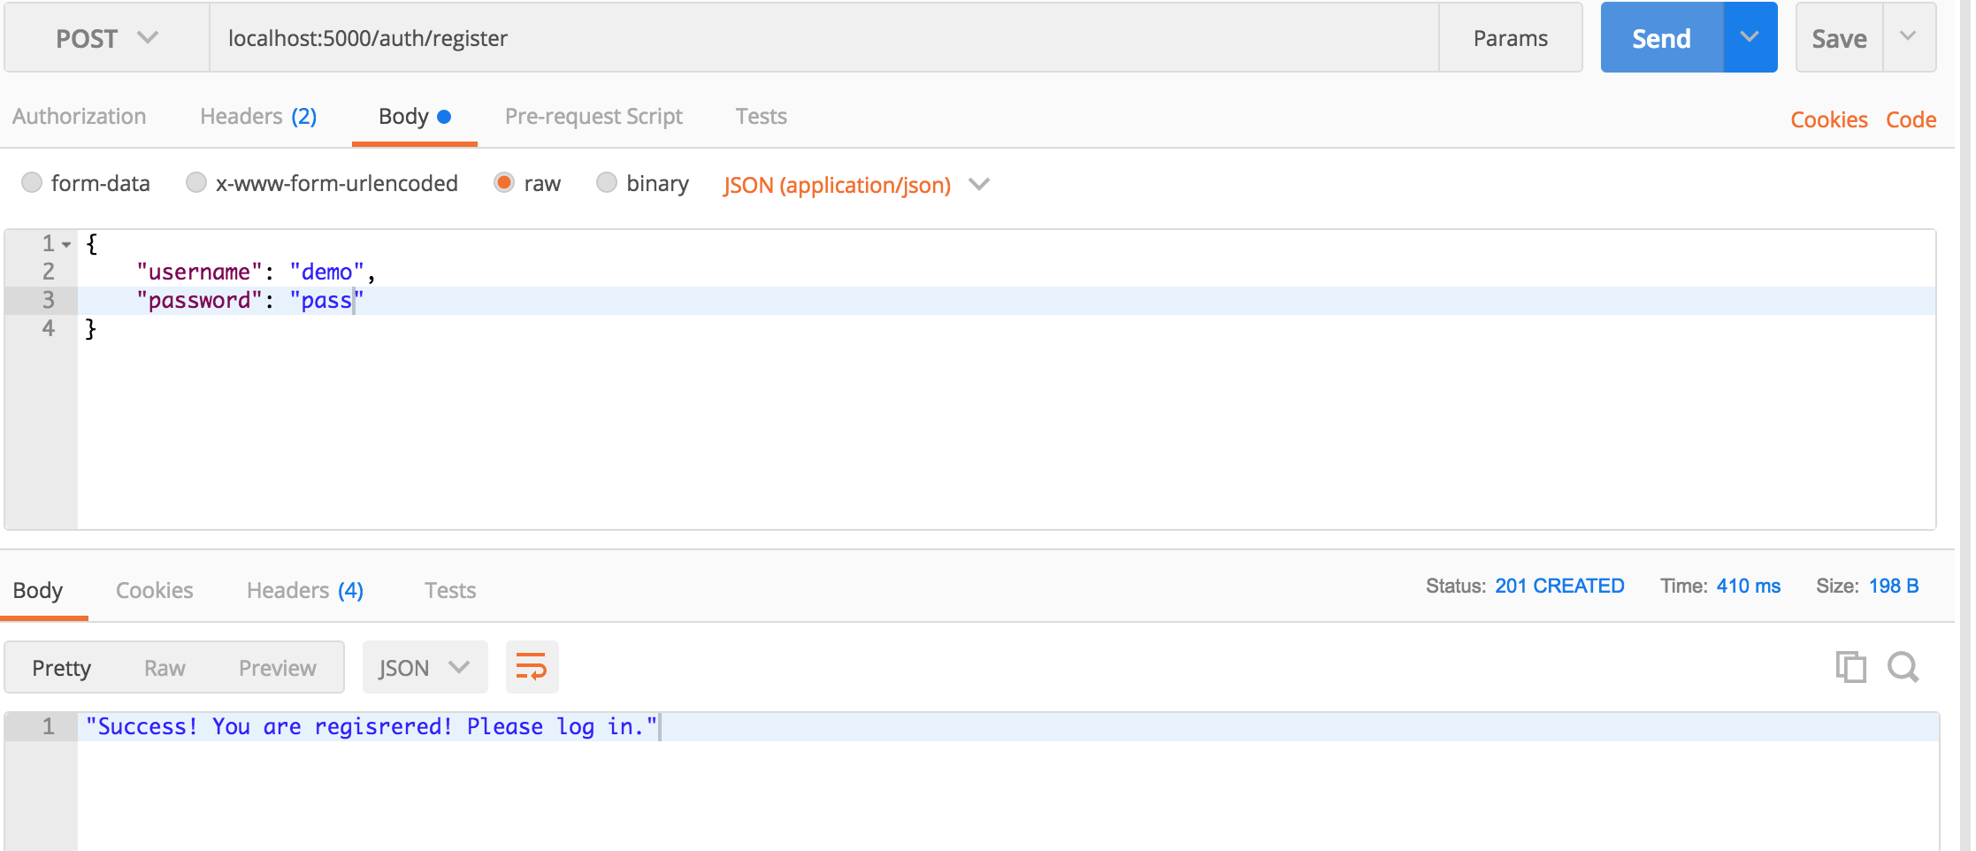Image resolution: width=1976 pixels, height=851 pixels.
Task: Select the raw body radio button
Action: pyautogui.click(x=504, y=182)
